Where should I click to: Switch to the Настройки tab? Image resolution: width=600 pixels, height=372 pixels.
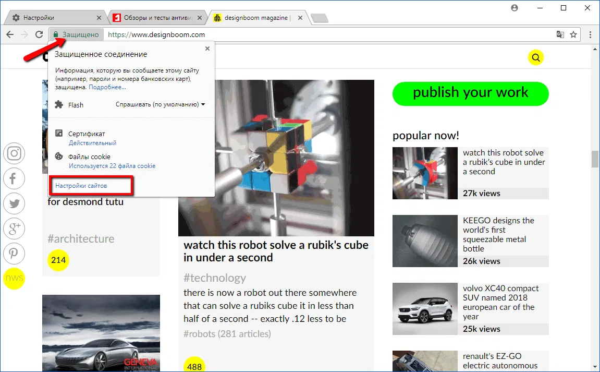tap(55, 18)
